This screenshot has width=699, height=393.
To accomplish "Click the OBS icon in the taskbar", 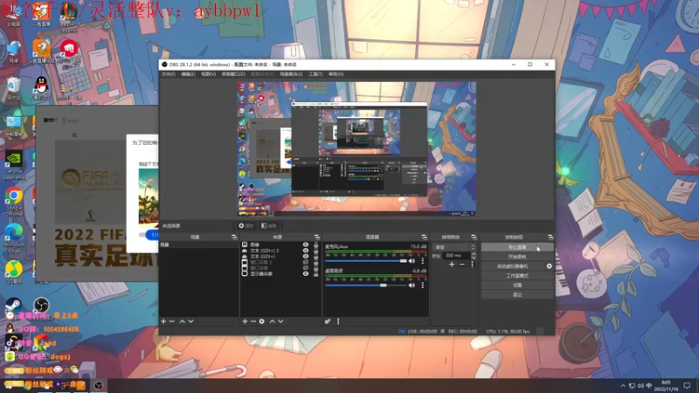I will pyautogui.click(x=99, y=385).
